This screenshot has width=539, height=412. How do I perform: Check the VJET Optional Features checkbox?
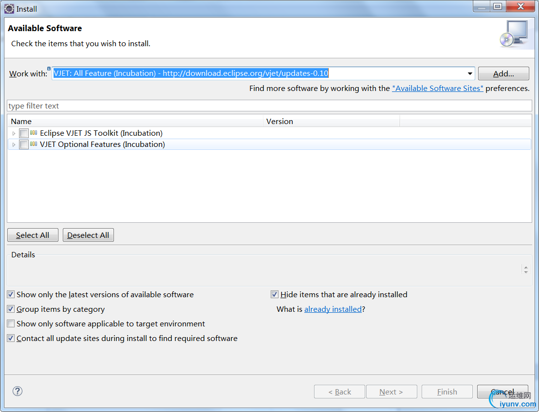[x=24, y=144]
